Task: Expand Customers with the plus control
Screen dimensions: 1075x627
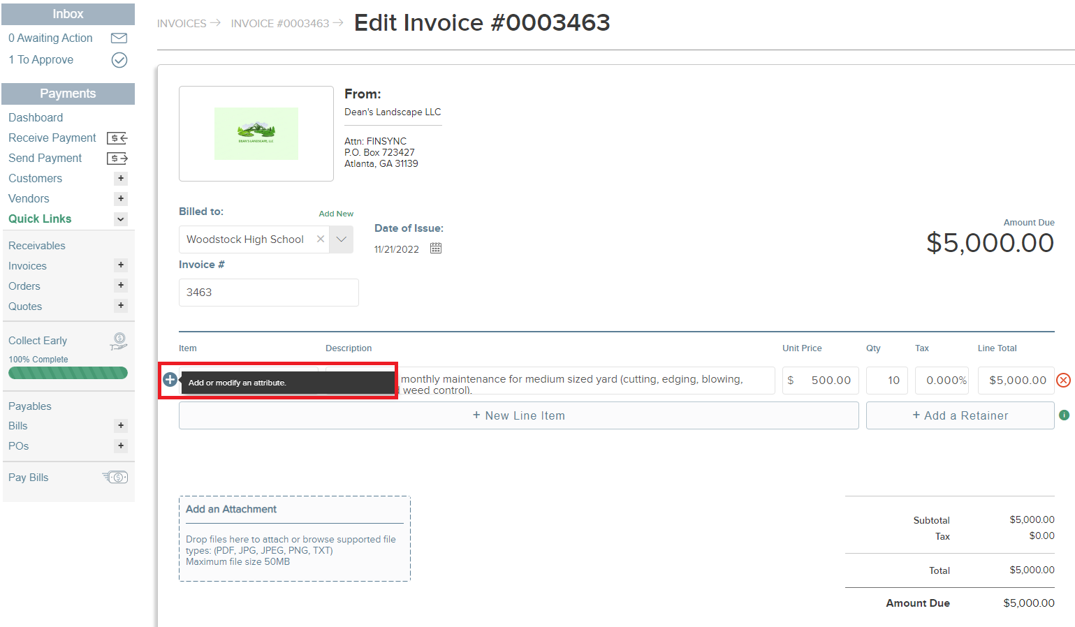Action: click(120, 179)
